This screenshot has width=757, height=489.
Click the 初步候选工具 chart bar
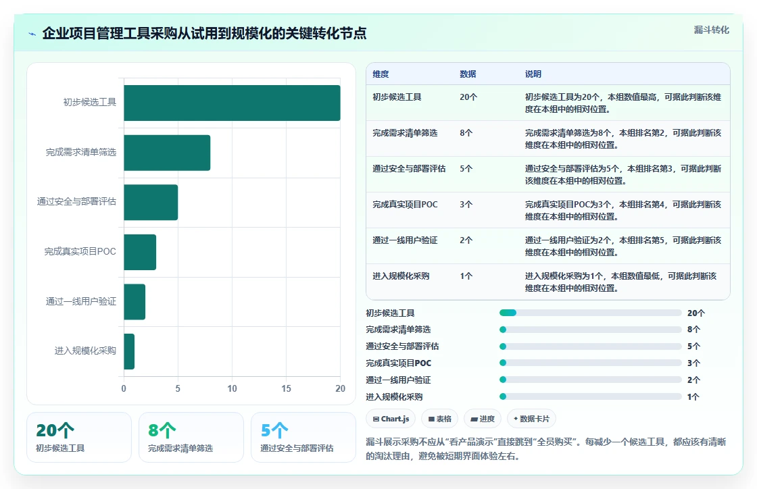coord(232,103)
